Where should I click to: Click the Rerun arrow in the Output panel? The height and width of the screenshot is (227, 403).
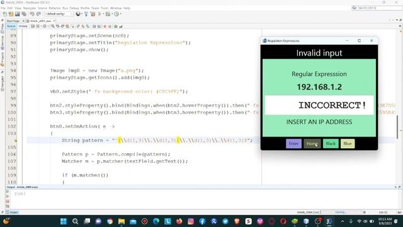[8, 192]
